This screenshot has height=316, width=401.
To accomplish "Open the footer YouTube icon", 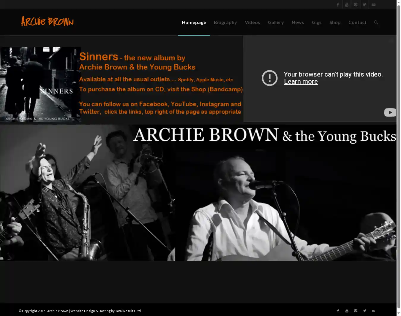I will click(x=347, y=311).
